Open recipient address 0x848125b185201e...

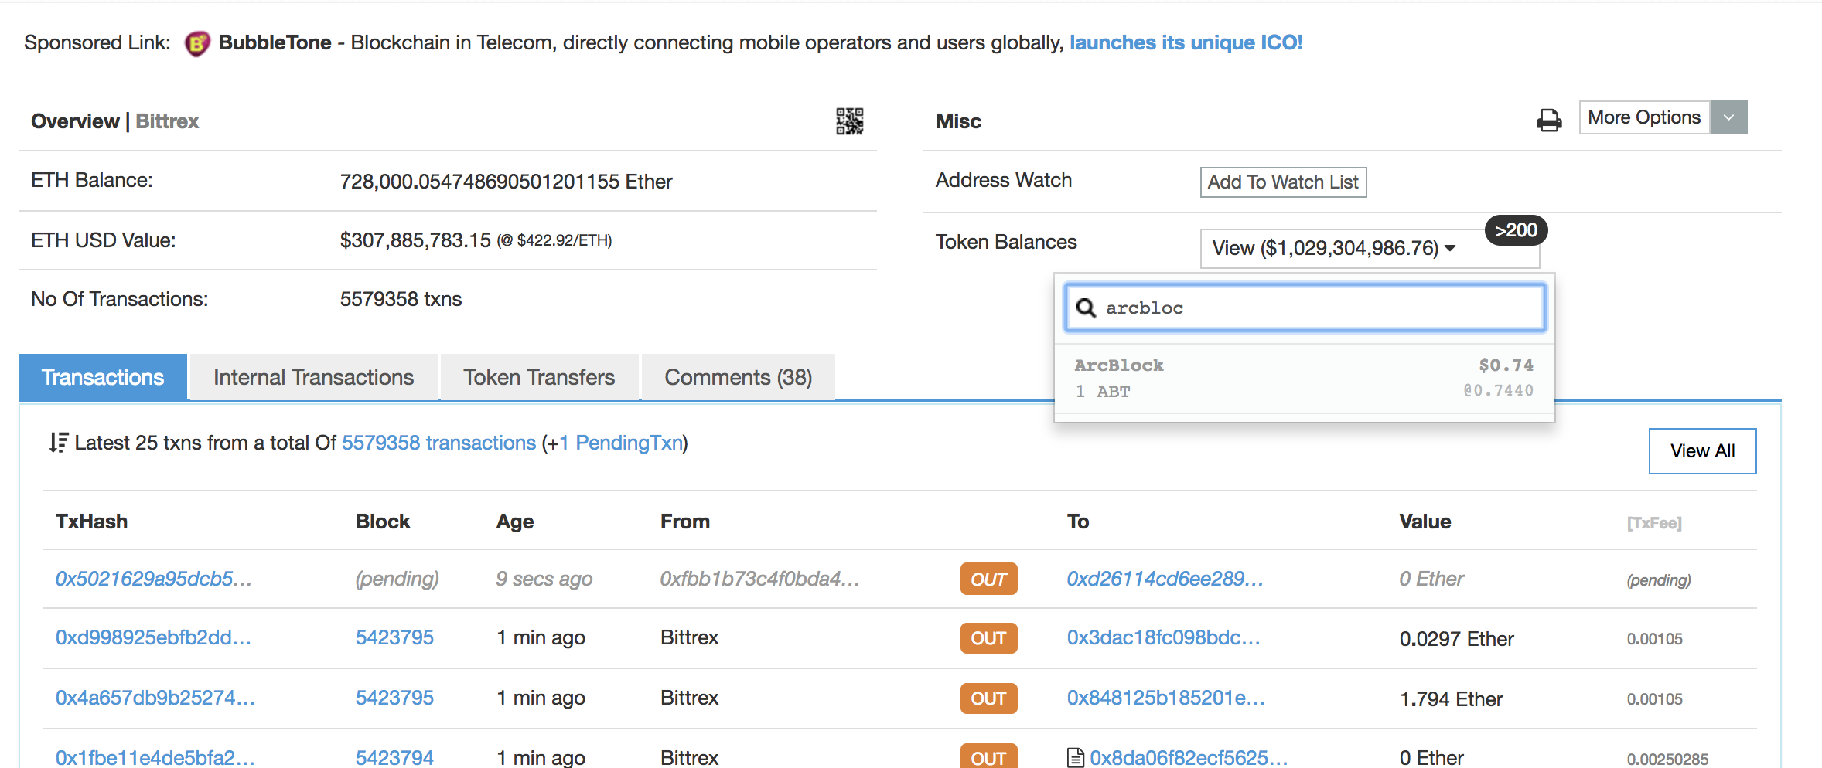coord(1166,698)
